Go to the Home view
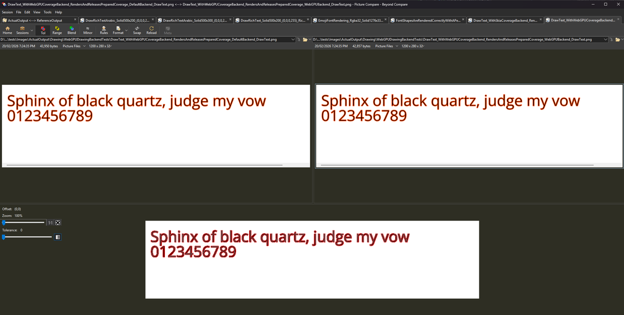 tap(7, 30)
